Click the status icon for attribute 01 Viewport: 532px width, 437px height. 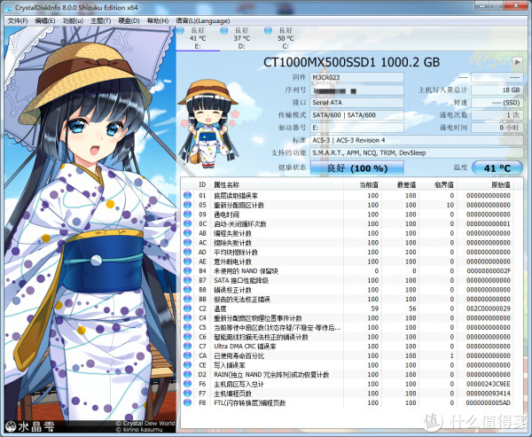coord(187,195)
